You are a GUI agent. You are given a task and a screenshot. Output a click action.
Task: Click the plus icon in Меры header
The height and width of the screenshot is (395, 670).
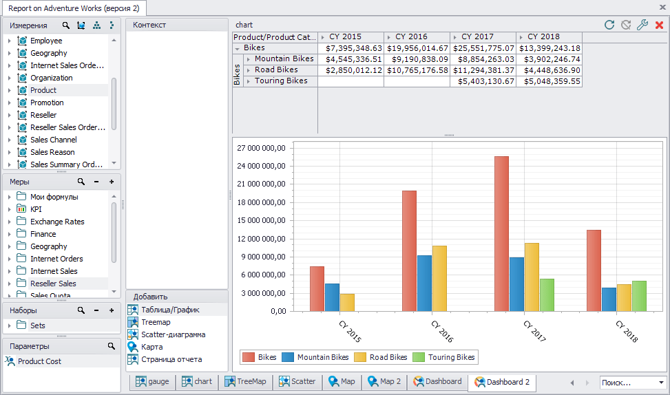(112, 182)
